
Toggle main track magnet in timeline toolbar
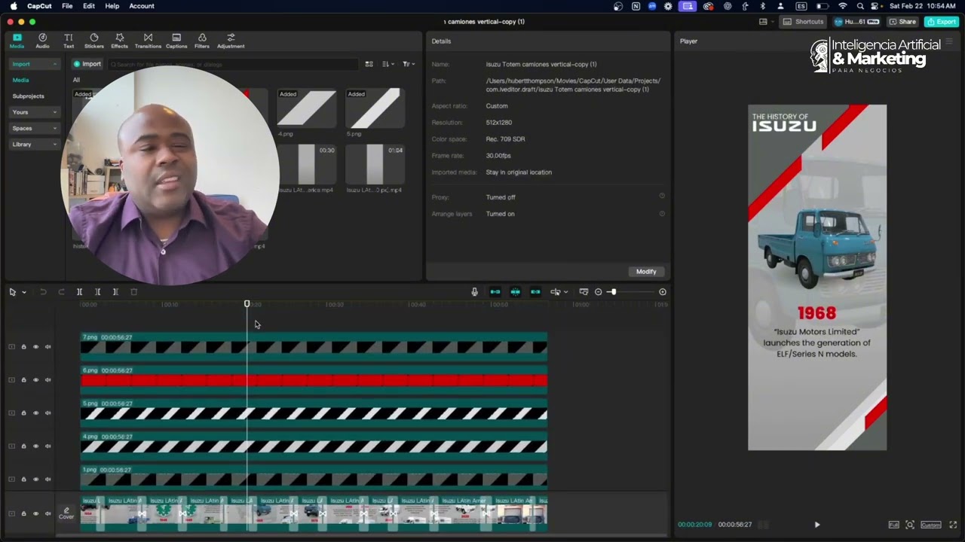[495, 292]
